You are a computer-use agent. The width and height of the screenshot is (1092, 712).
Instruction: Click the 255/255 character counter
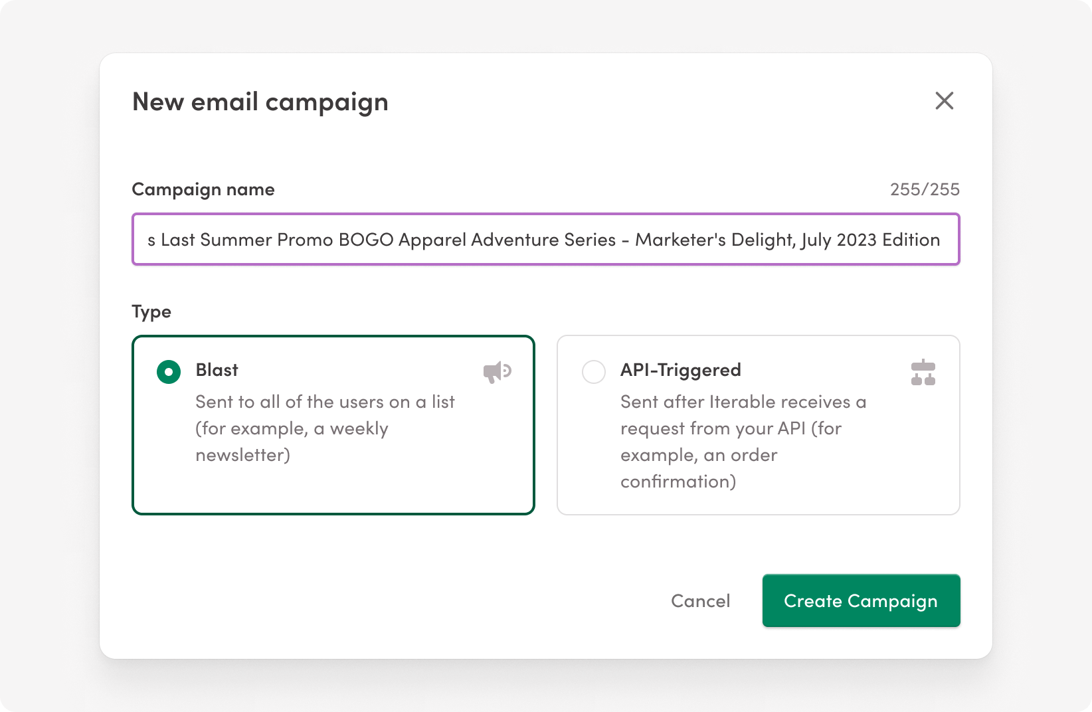coord(925,189)
